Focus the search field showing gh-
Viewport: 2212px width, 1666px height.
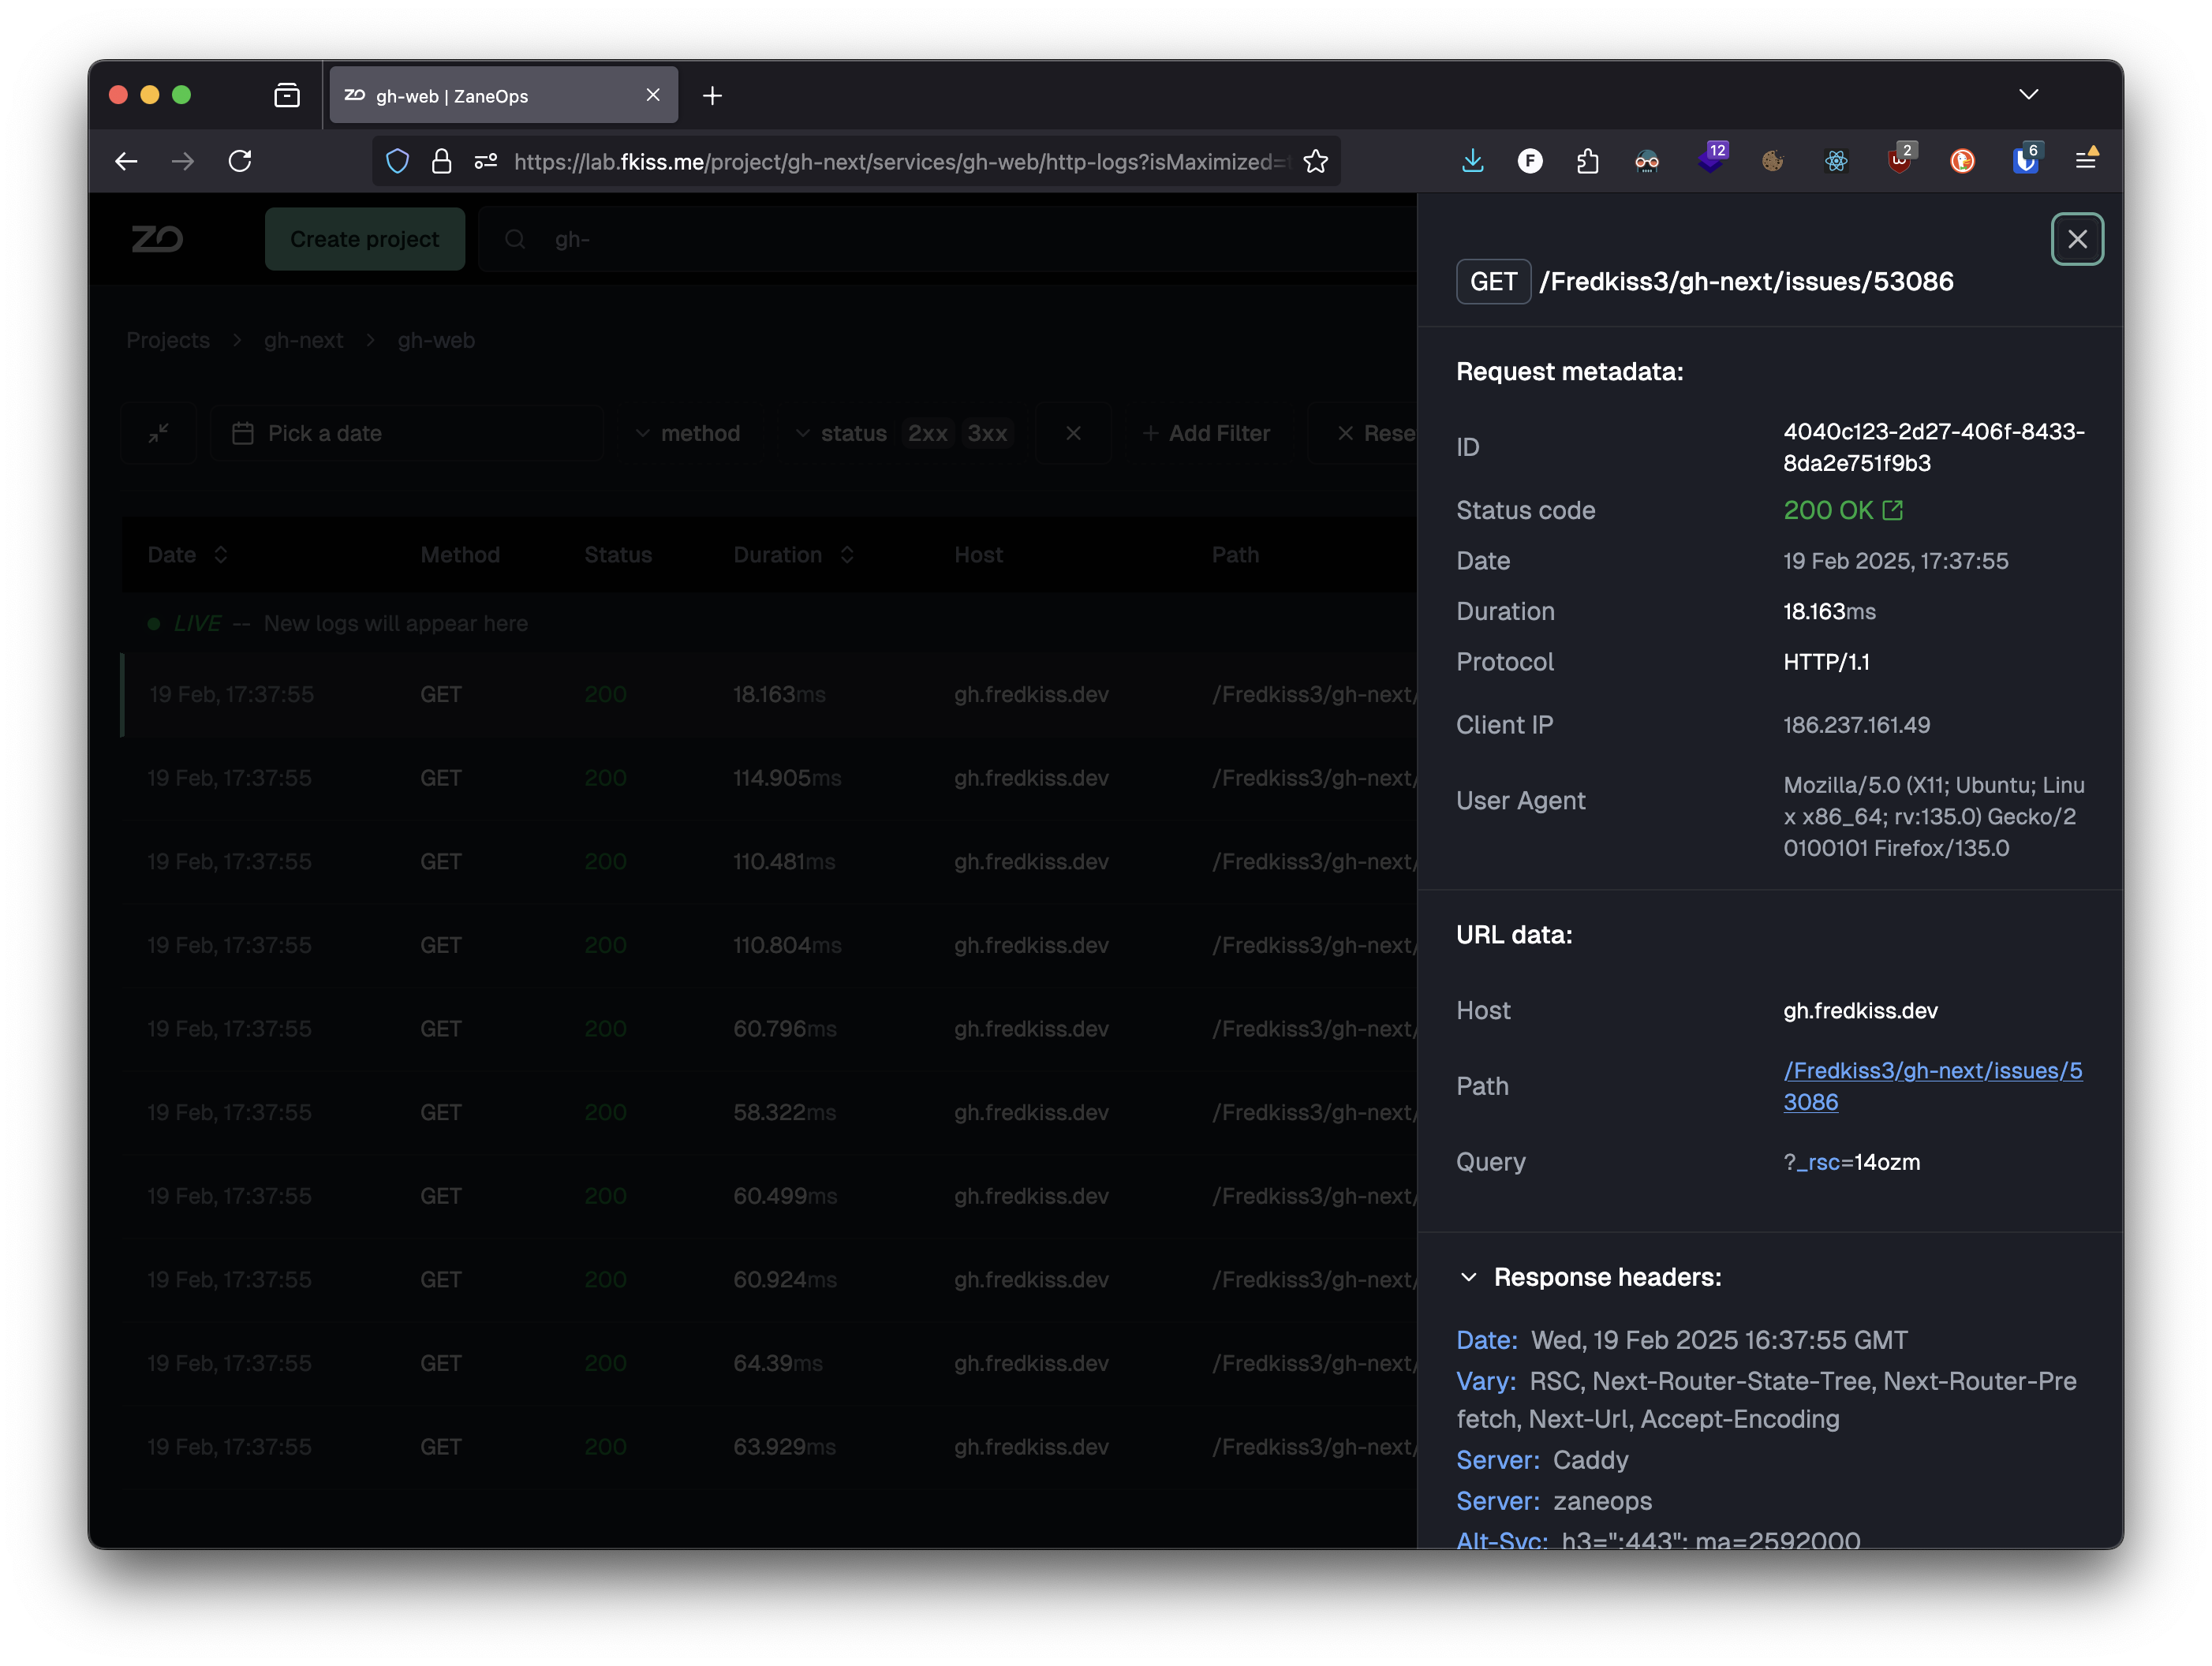point(948,239)
